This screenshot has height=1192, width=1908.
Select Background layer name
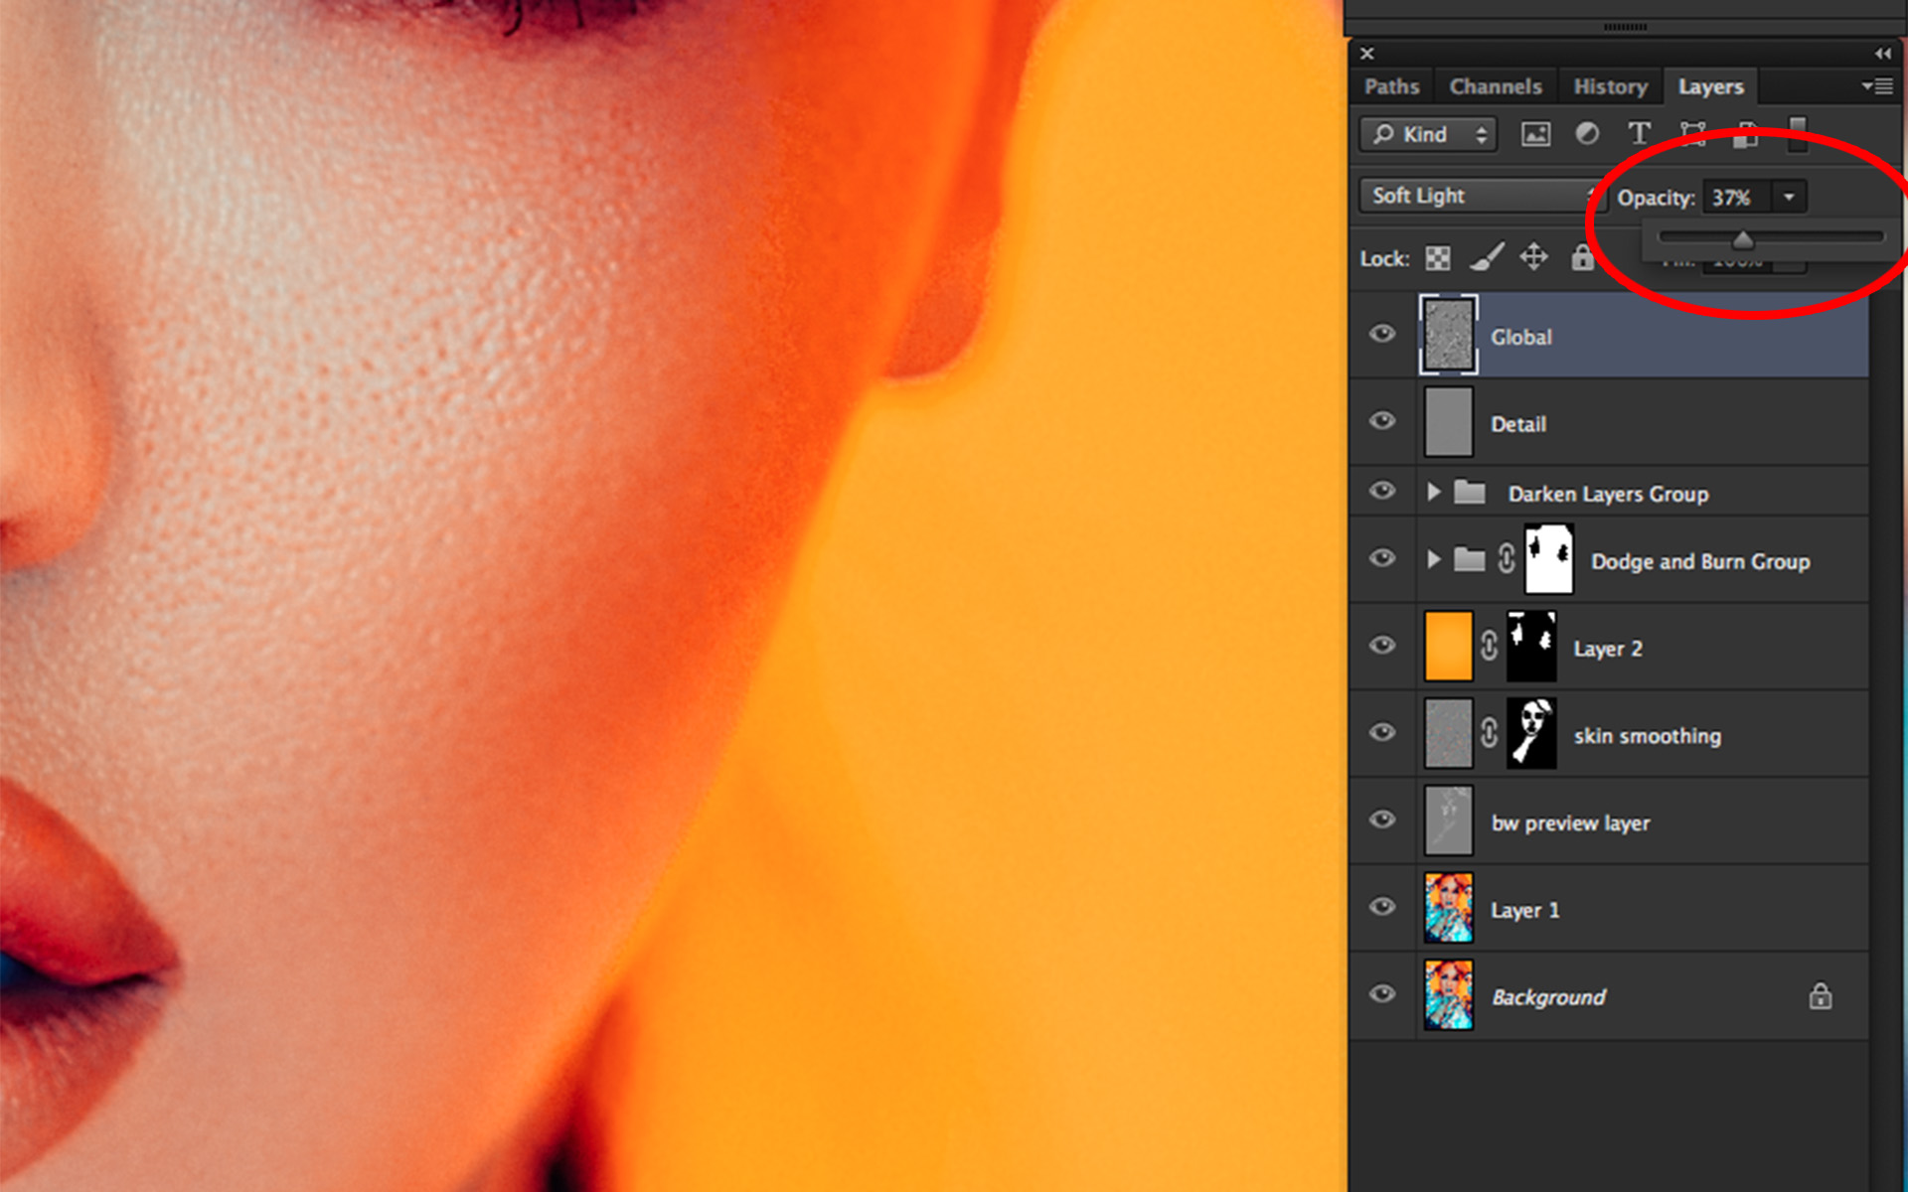(1548, 997)
